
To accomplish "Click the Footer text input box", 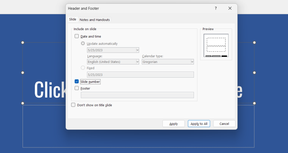I will 140,95.
